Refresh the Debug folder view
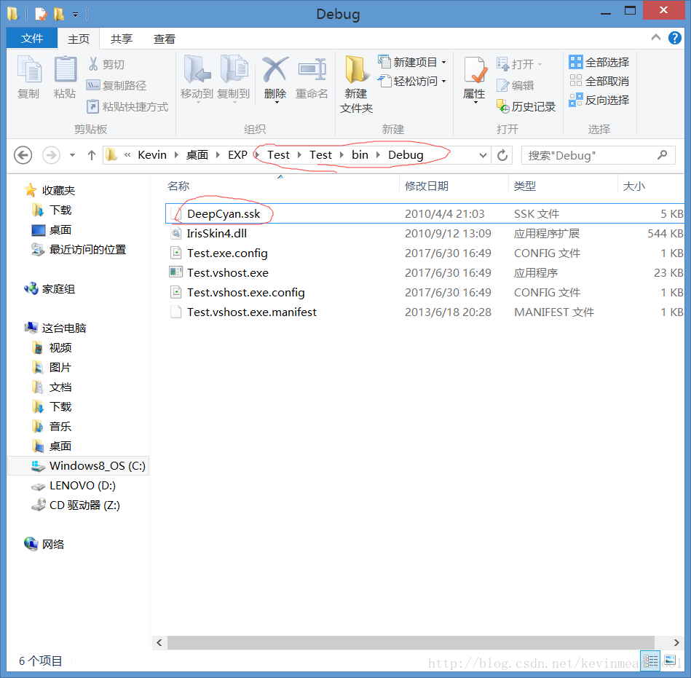 click(x=502, y=155)
